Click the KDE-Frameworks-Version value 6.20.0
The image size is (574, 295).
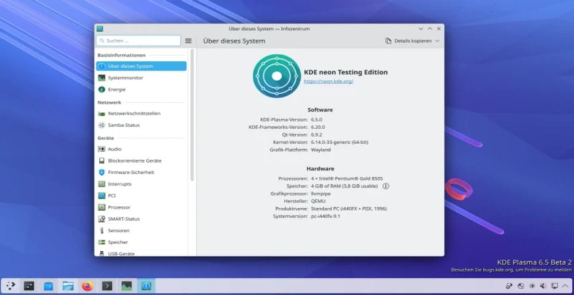pyautogui.click(x=318, y=127)
